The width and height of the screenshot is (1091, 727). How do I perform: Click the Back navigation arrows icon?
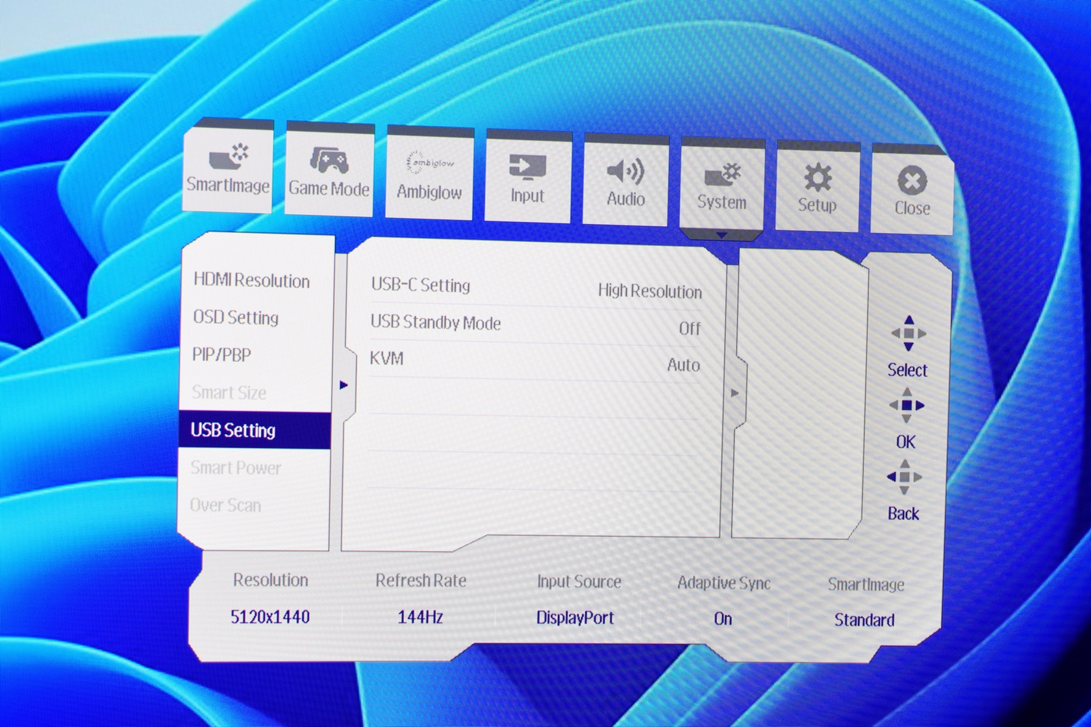pos(905,478)
